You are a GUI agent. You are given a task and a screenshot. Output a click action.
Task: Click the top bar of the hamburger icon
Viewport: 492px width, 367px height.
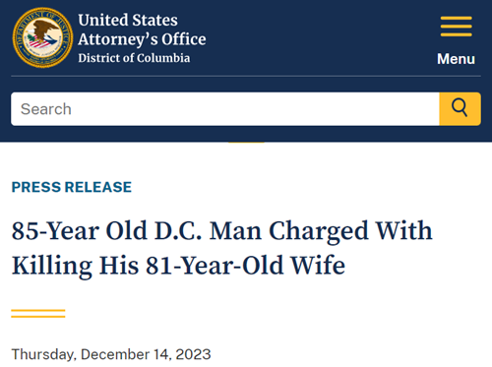click(x=457, y=18)
